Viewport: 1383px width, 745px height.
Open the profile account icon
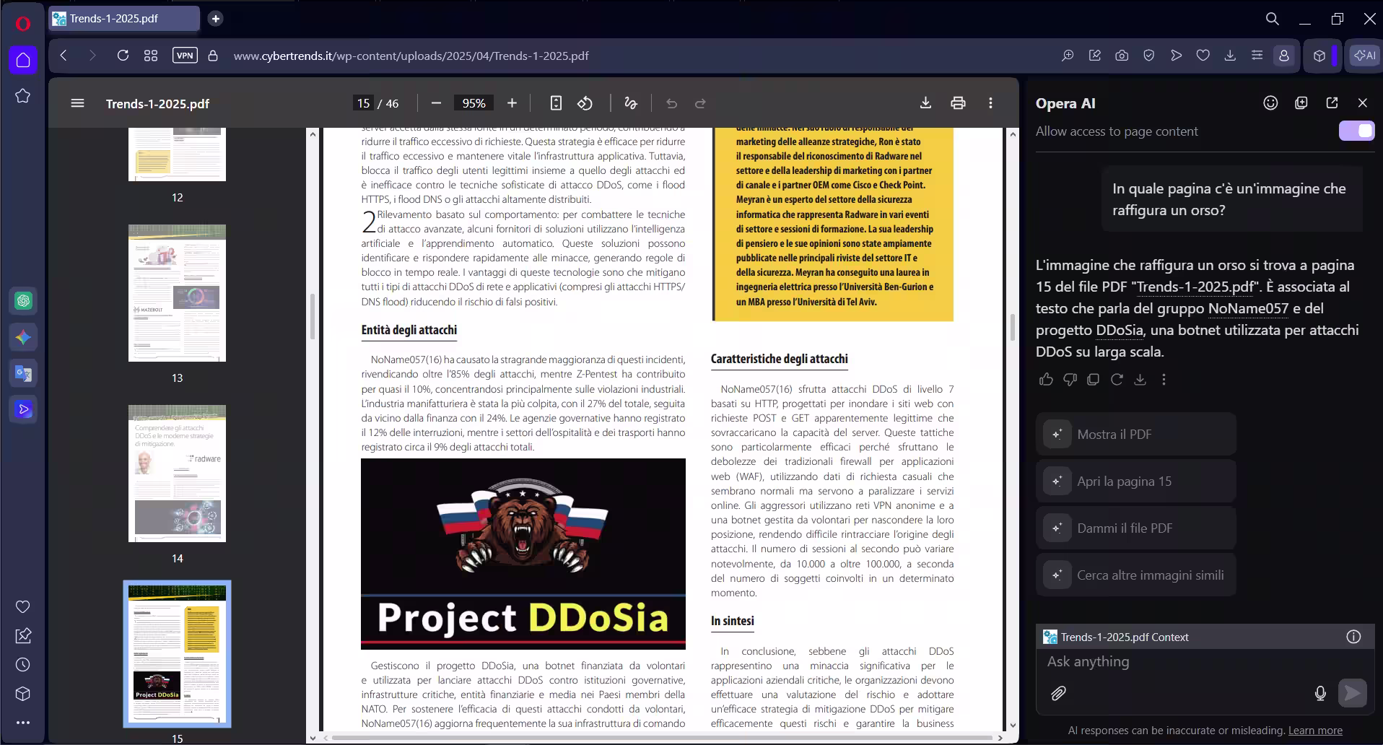[x=1284, y=56]
